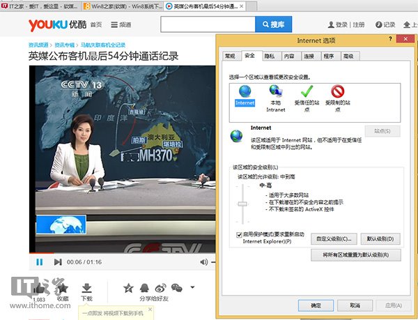The height and width of the screenshot is (320, 418).
Task: Click the 收藏 star icon
Action: 63,288
